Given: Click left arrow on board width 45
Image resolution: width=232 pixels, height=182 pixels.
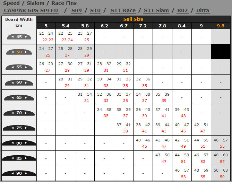Looking at the screenshot, I should click(x=12, y=37).
